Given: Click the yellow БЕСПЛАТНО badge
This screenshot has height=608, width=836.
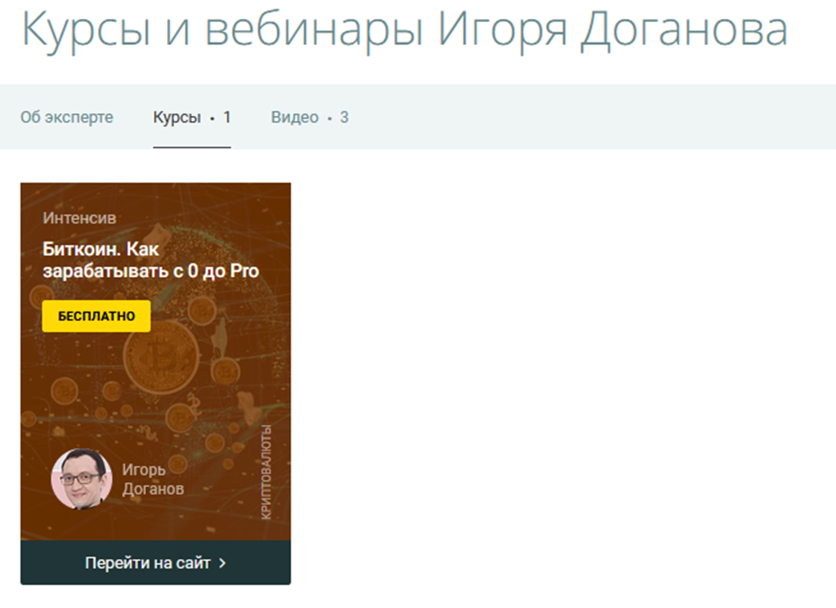Looking at the screenshot, I should point(96,316).
